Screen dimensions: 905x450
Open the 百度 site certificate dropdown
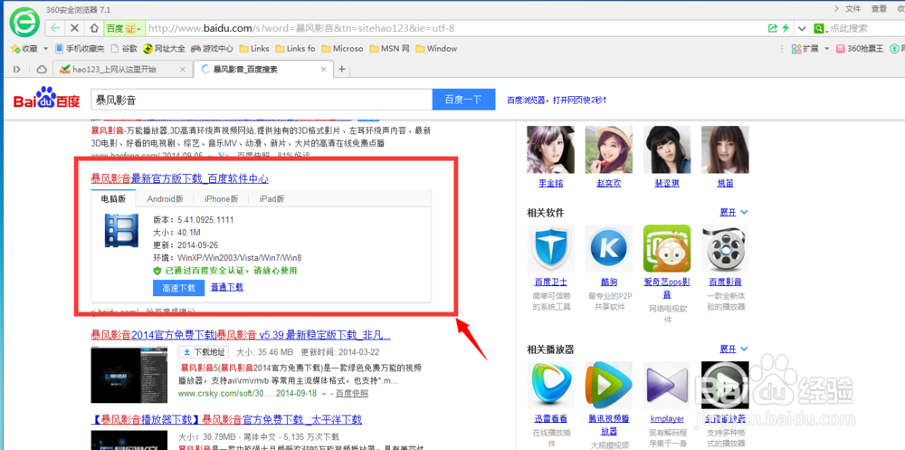pyautogui.click(x=123, y=28)
